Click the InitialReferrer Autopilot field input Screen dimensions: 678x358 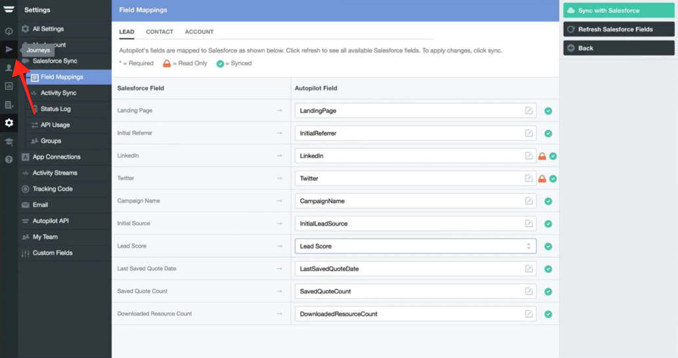[415, 133]
